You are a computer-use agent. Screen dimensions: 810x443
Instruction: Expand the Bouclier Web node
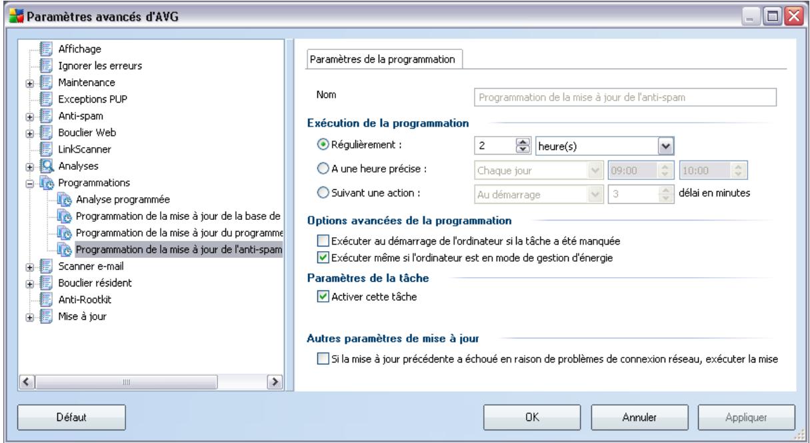pyautogui.click(x=31, y=133)
